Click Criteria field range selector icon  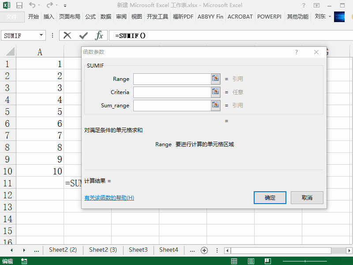pyautogui.click(x=215, y=92)
